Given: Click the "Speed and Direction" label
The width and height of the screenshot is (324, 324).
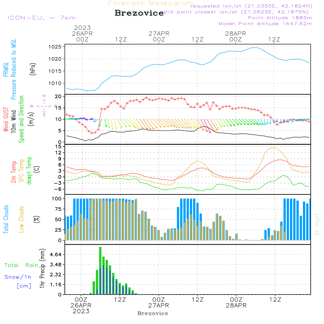Looking at the screenshot, I should [x=21, y=119].
